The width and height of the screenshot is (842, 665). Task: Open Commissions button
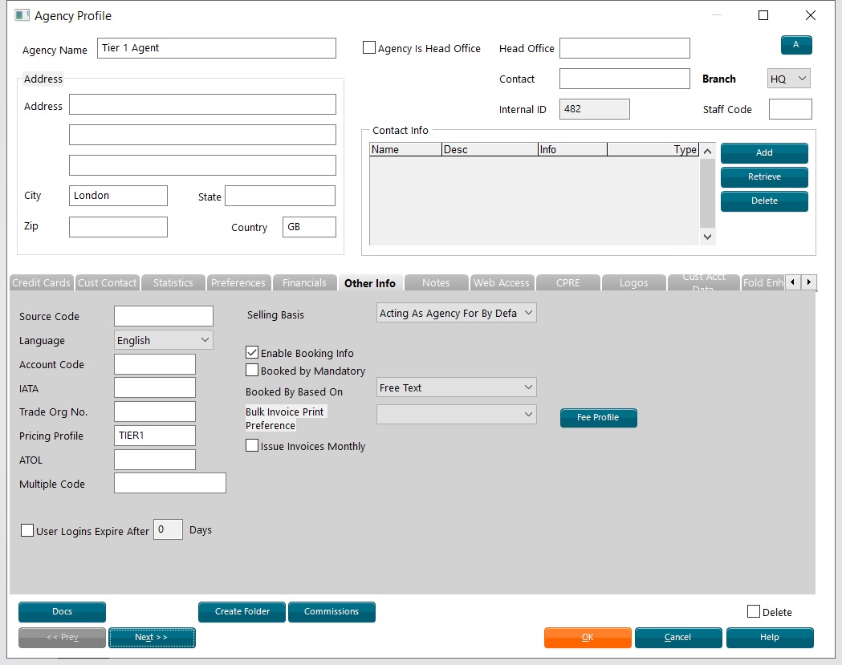332,611
